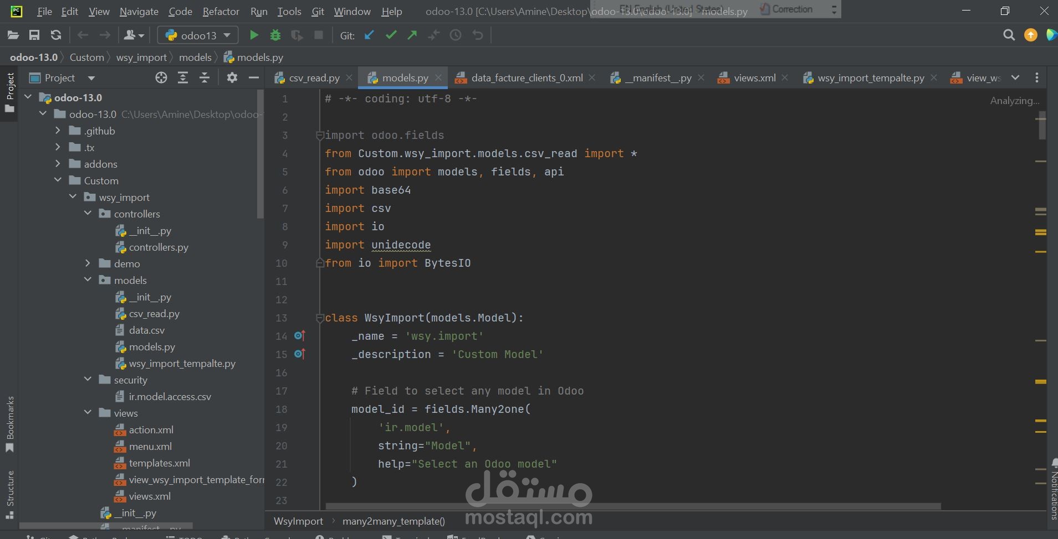Expand the demo folder

(88, 264)
